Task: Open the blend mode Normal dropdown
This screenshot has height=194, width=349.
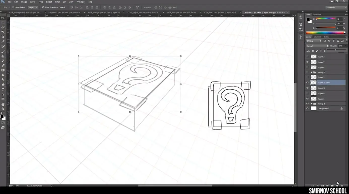Action: coord(317,46)
